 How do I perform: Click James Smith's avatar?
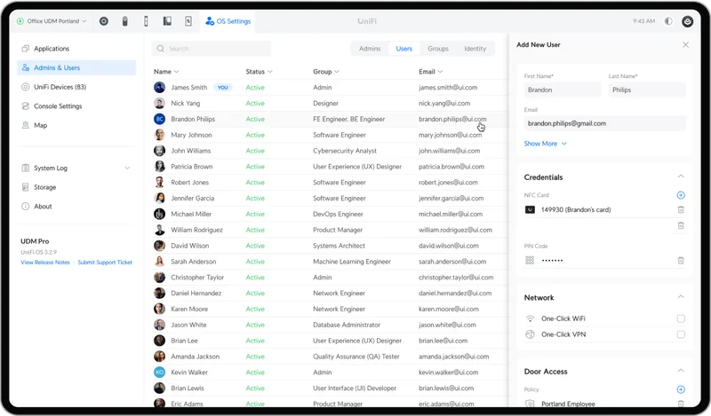[160, 87]
